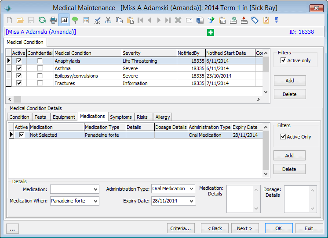
Task: Tick Confidential checkbox for Fractures
Action: (x=40, y=83)
